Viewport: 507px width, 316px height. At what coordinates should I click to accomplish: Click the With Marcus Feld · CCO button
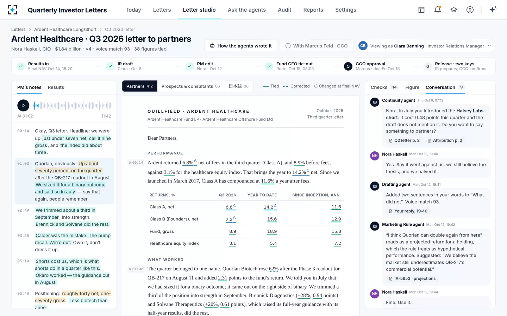click(x=316, y=46)
